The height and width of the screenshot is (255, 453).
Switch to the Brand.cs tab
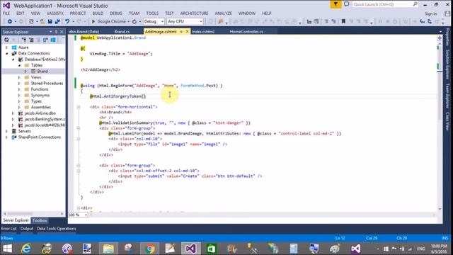pyautogui.click(x=122, y=31)
